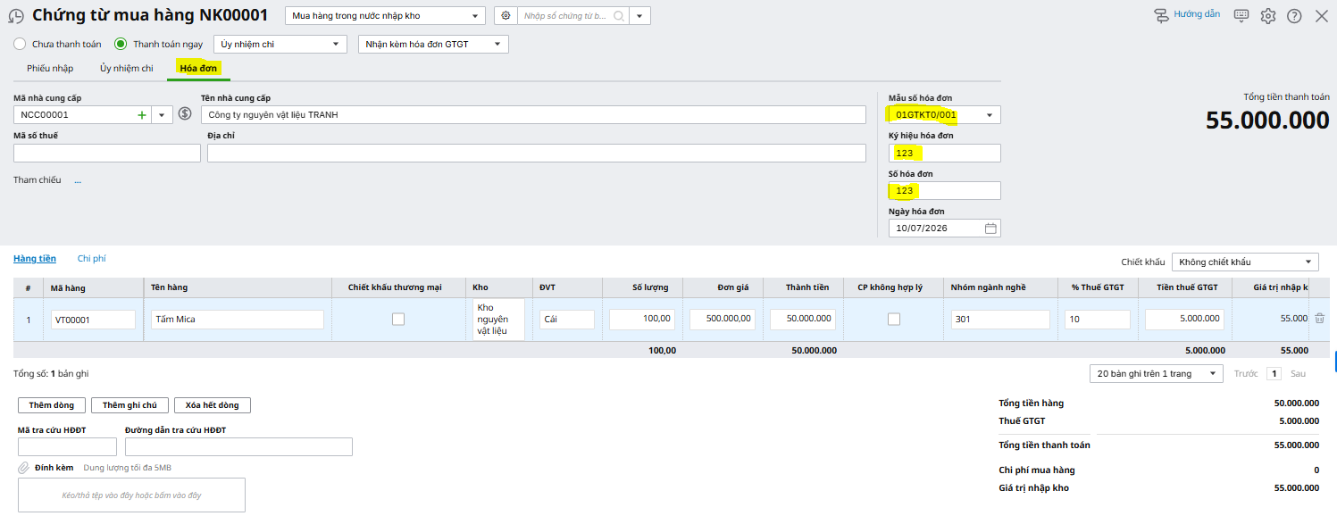
Task: Select the Hàng tiền sub-tab
Action: point(35,258)
